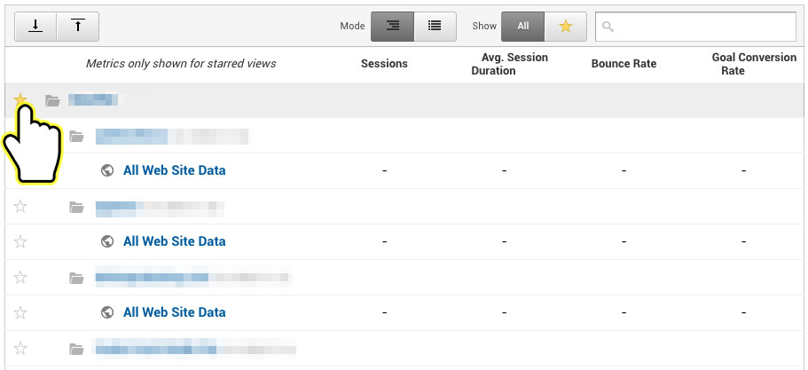Switch to hierarchical tree mode view
This screenshot has width=808, height=370.
click(x=393, y=27)
